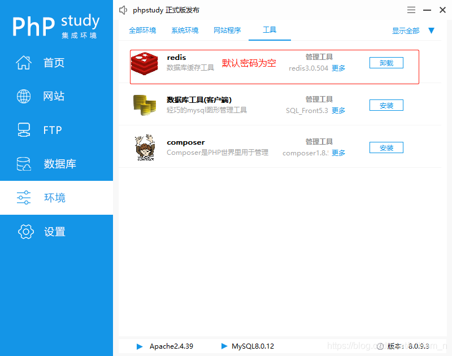Minimize the phpstudy window

[x=427, y=10]
